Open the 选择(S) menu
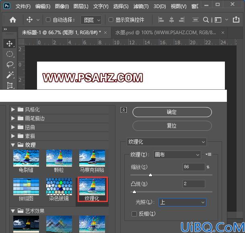Viewport: 245px width, 233px height. coord(121,6)
